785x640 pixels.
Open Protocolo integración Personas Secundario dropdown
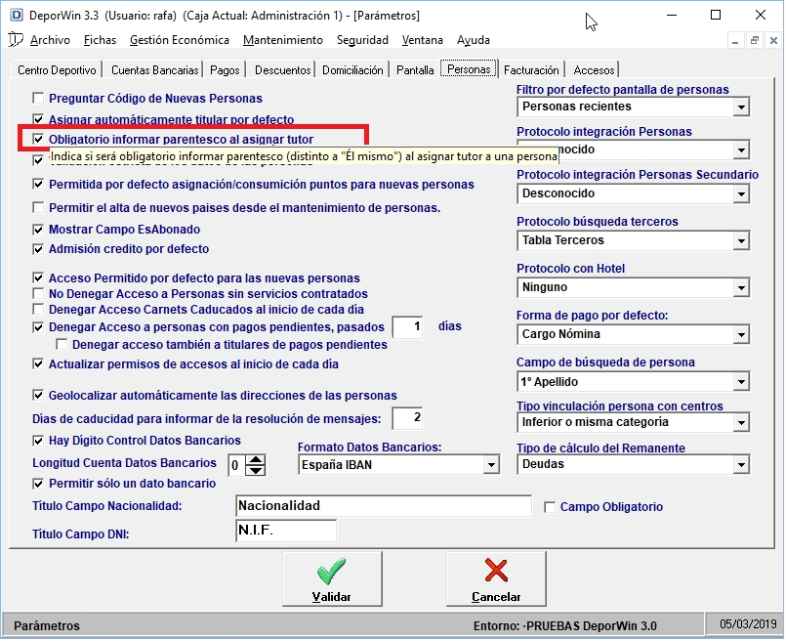tap(741, 194)
